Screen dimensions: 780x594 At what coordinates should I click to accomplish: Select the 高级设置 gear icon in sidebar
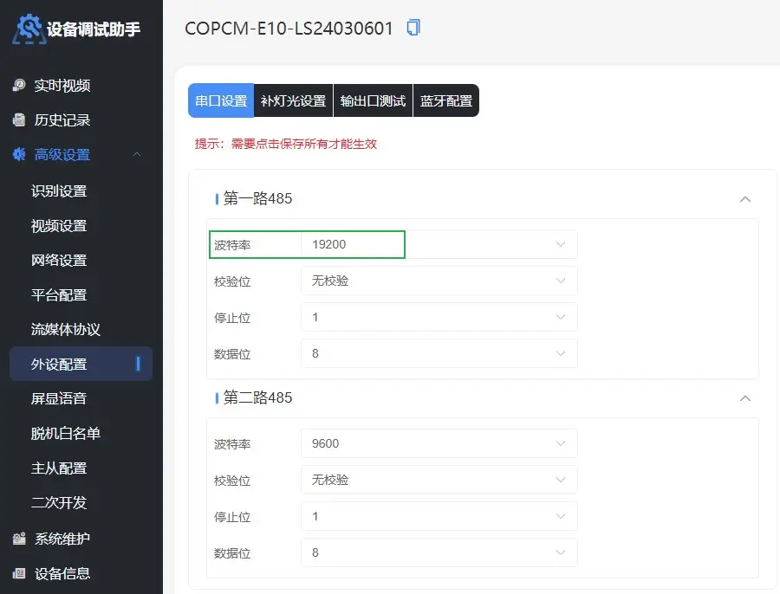[21, 154]
